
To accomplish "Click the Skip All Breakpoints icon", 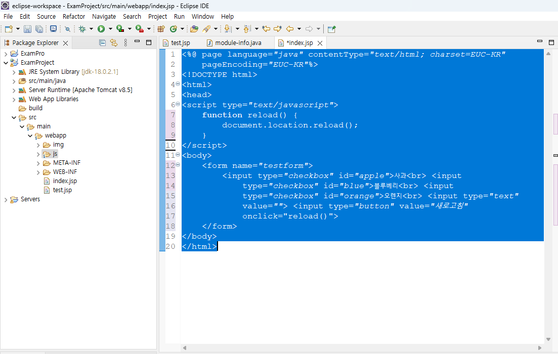I will click(x=68, y=29).
